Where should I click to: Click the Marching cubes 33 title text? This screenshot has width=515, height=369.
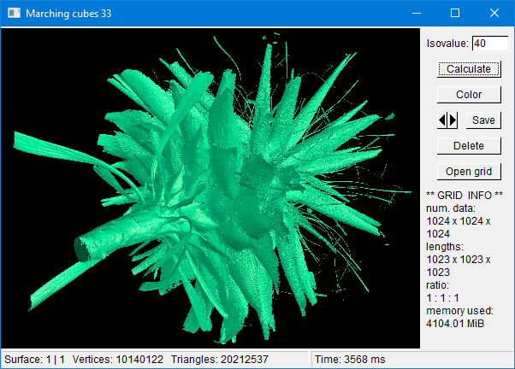[x=68, y=14]
